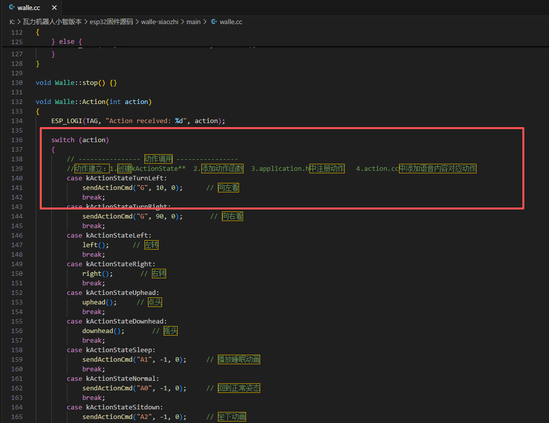Click the 坐下动画 comment
This screenshot has width=549, height=423.
[x=232, y=417]
